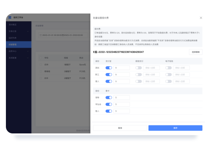Screen dimensions: 211x152
Task: Open the date range picker field
Action: [x=63, y=35]
